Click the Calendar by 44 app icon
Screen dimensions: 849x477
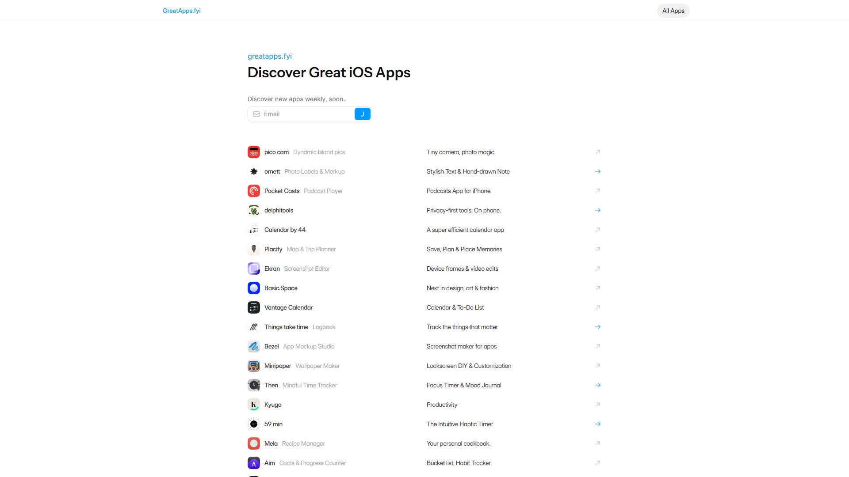254,230
